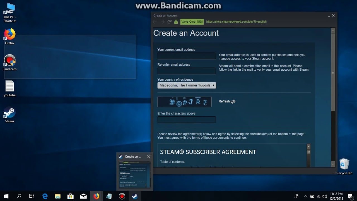Click the Refresh captcha link
357x201 pixels.
[x=224, y=102]
